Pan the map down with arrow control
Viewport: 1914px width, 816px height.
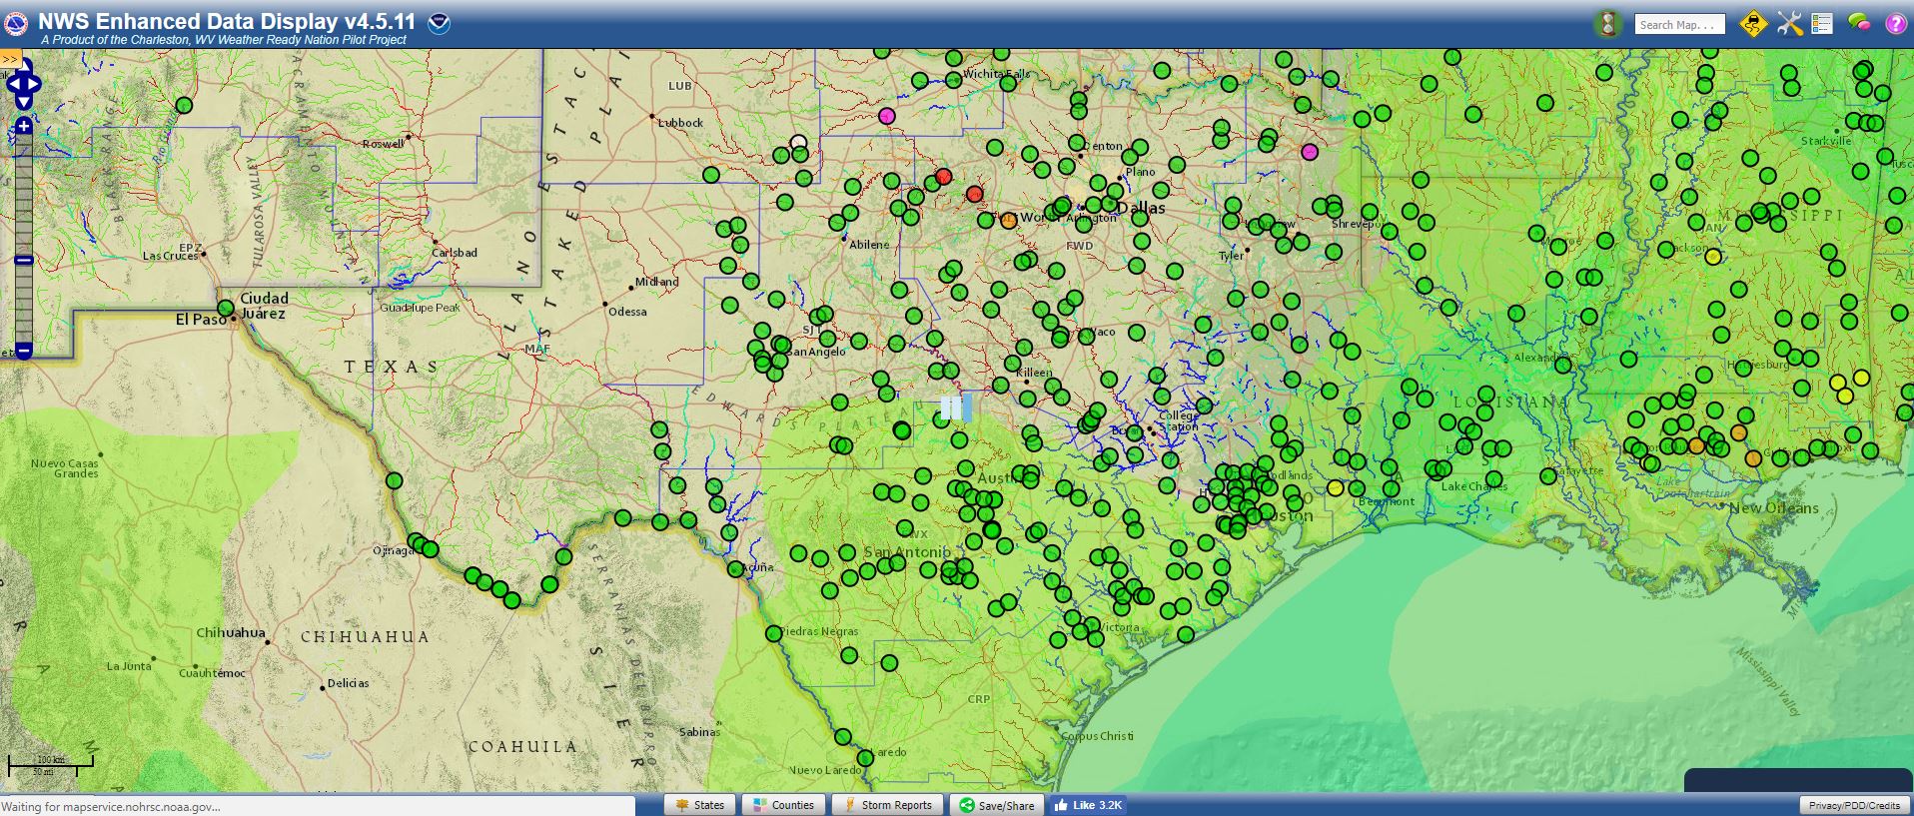[x=24, y=101]
